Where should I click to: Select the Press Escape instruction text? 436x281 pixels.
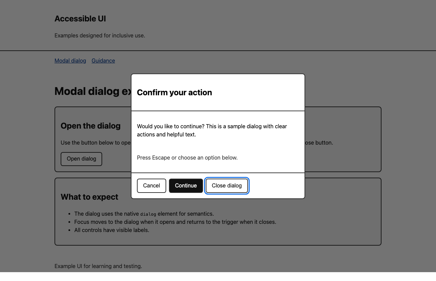[187, 158]
